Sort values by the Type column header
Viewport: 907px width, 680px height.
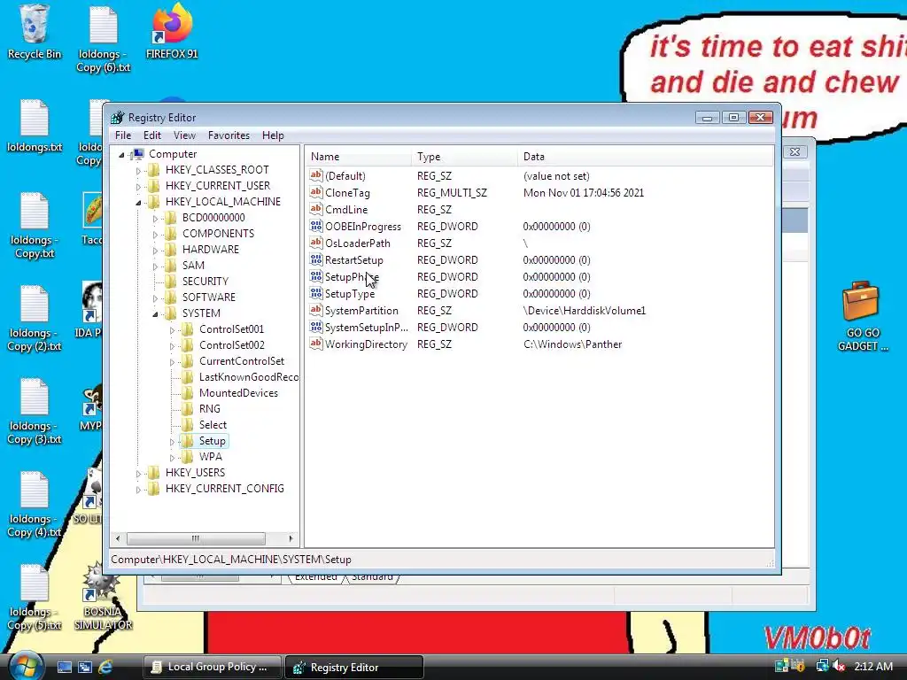[464, 156]
